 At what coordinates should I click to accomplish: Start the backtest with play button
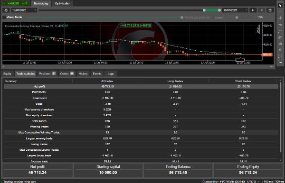pos(253,10)
